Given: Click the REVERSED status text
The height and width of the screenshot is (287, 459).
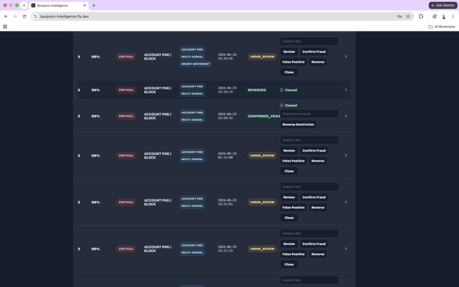Looking at the screenshot, I should click(x=257, y=90).
